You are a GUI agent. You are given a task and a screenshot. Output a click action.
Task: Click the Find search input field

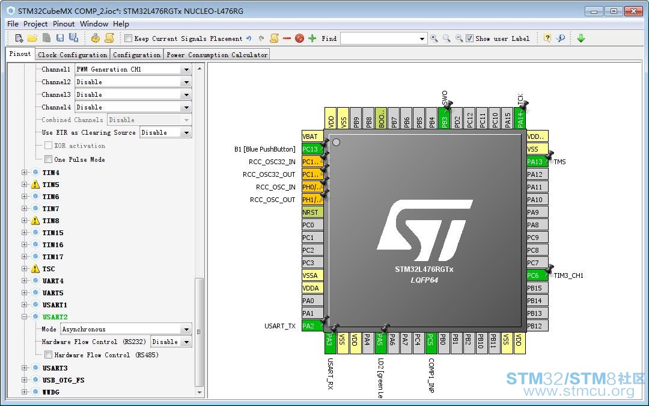click(379, 38)
